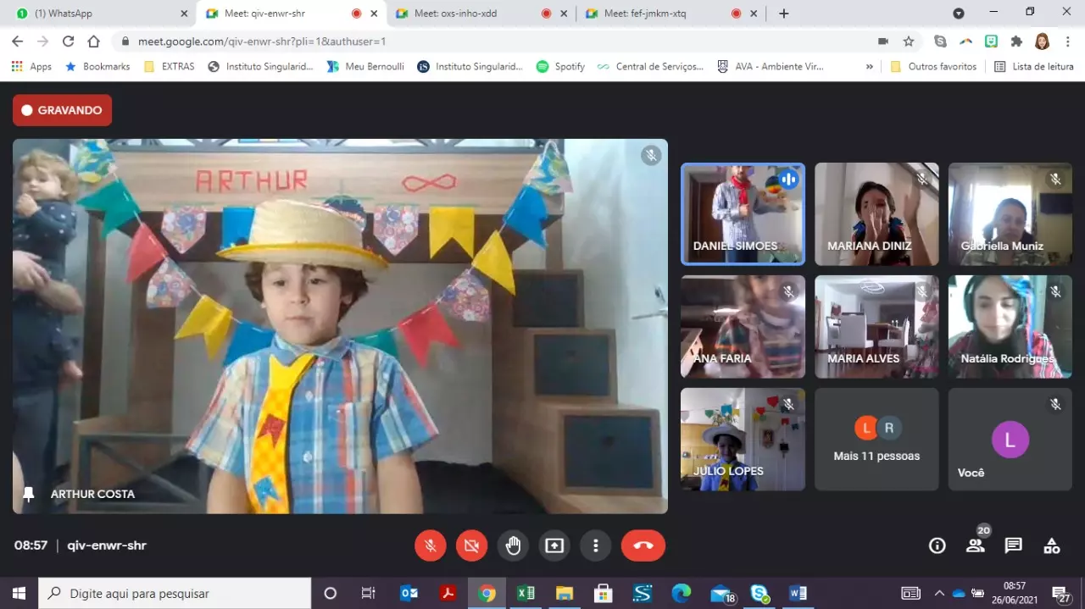Open the activities shapes icon
The width and height of the screenshot is (1085, 609).
coord(1051,545)
